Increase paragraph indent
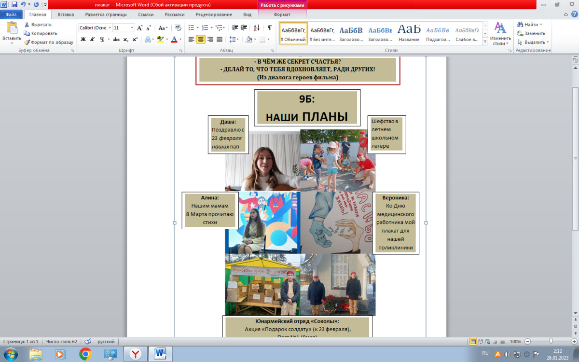Image resolution: width=579 pixels, height=362 pixels. (x=245, y=28)
